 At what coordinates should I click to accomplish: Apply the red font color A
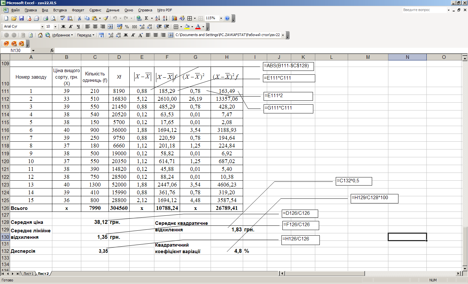click(x=198, y=27)
